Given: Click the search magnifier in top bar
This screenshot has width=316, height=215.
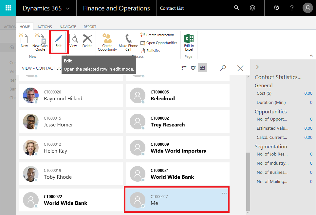Looking at the screenshot, I should tap(237, 8).
